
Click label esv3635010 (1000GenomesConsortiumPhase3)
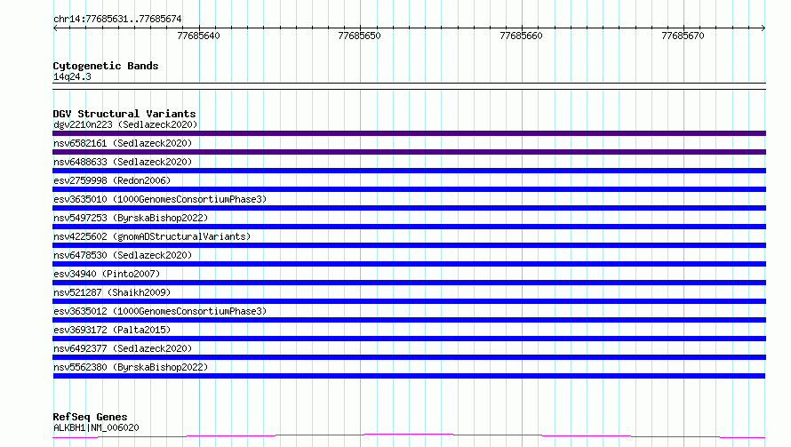pyautogui.click(x=160, y=199)
